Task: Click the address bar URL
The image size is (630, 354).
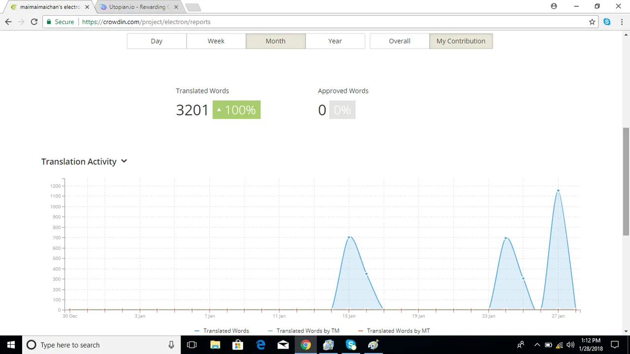Action: pyautogui.click(x=146, y=22)
